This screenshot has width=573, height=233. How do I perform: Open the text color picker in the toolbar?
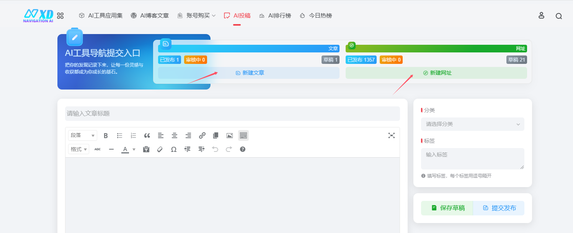coord(125,149)
